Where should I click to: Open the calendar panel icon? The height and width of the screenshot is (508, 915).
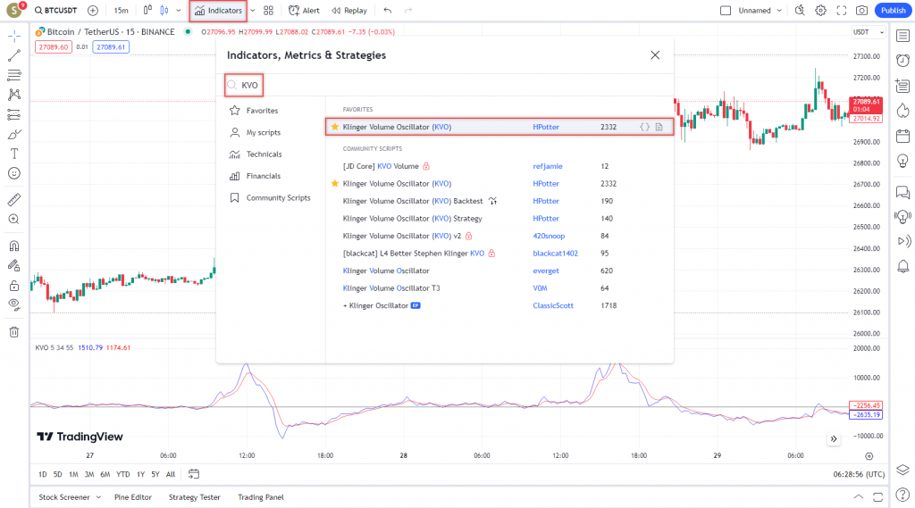[x=902, y=136]
